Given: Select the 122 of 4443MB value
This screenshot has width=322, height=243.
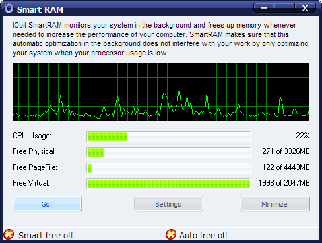Looking at the screenshot, I should point(286,167).
